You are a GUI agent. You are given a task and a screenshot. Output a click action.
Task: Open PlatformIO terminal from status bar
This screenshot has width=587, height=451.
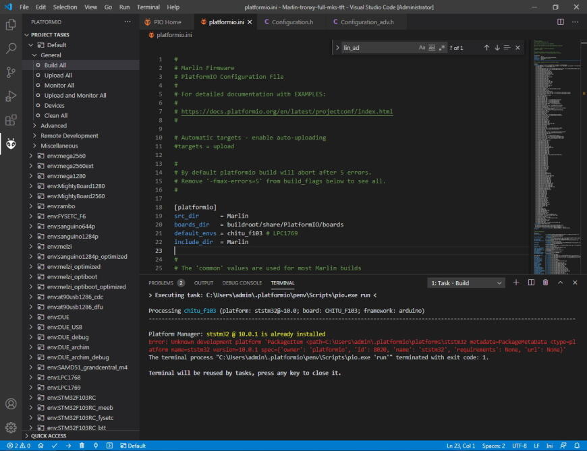[109, 446]
